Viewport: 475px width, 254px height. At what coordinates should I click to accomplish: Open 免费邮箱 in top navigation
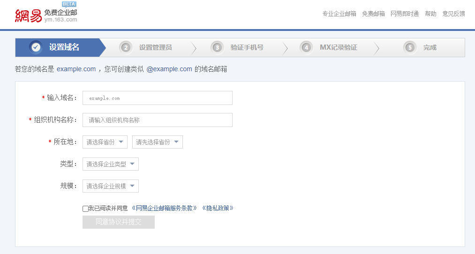click(x=374, y=14)
